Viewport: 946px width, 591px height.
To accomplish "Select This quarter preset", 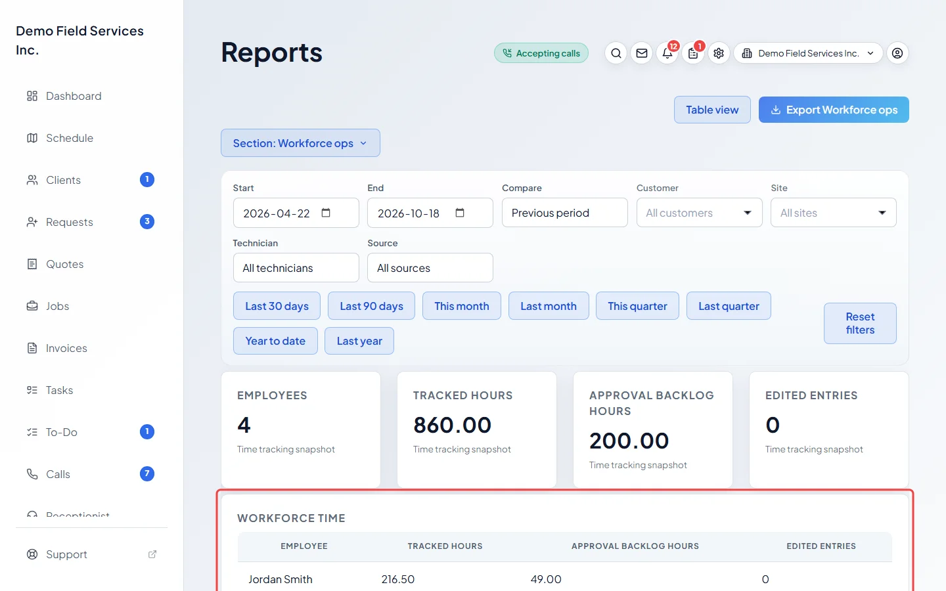I will [x=637, y=306].
